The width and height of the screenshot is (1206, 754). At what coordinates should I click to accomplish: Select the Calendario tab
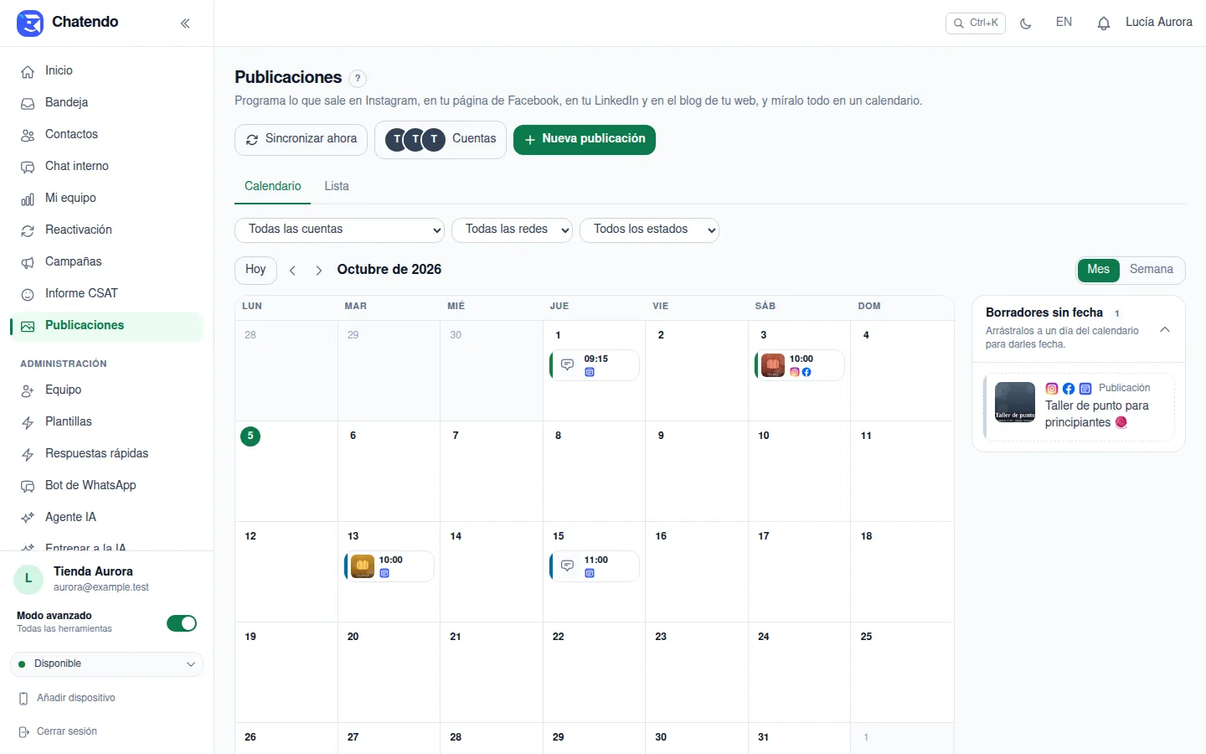(x=272, y=186)
